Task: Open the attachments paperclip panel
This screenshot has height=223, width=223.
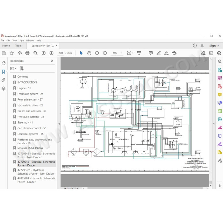Action: pyautogui.click(x=4, y=80)
